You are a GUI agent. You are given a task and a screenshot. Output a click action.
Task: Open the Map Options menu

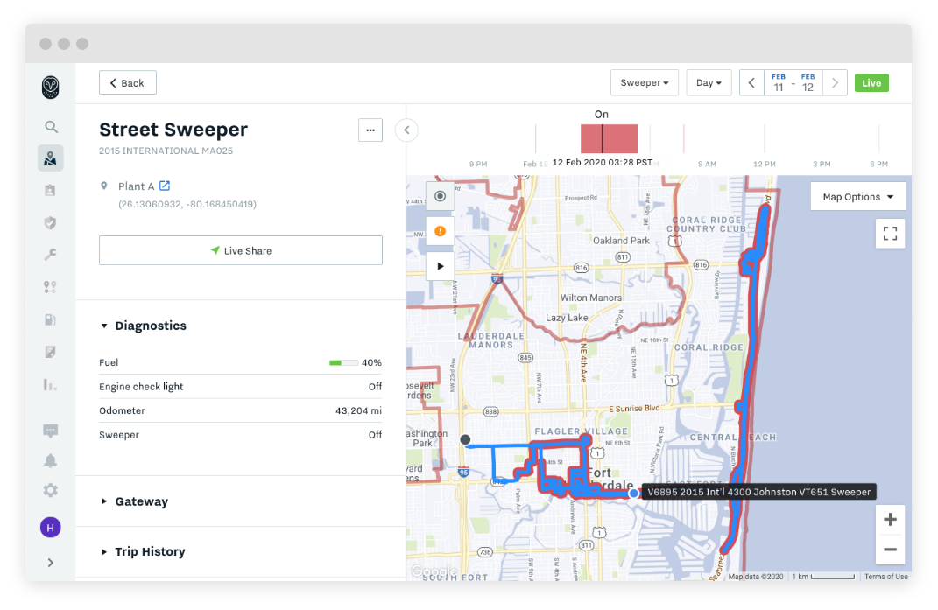[x=857, y=197]
